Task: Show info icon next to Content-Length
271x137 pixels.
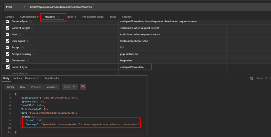Action: click(x=33, y=28)
